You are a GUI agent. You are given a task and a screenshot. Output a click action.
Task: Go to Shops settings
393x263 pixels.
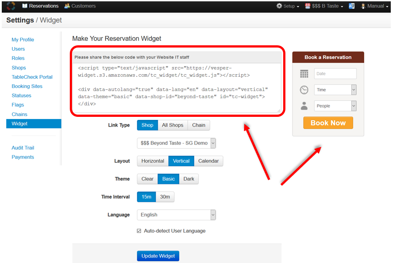tap(19, 68)
